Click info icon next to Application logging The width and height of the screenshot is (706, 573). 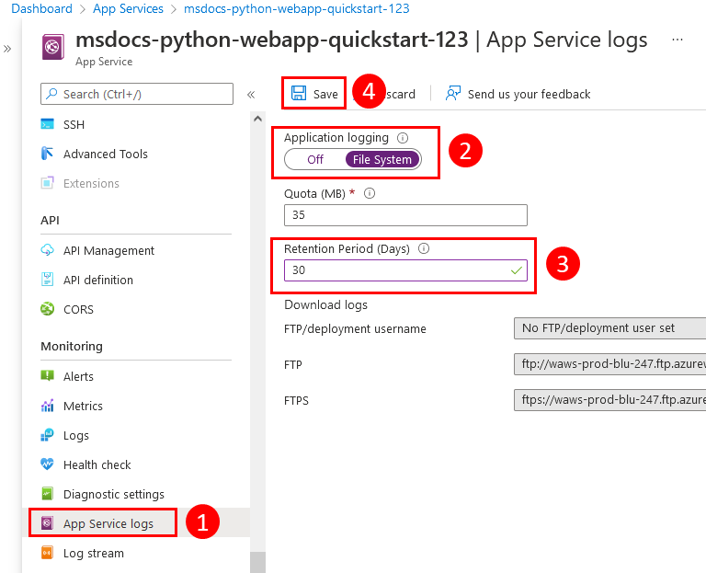pos(403,138)
